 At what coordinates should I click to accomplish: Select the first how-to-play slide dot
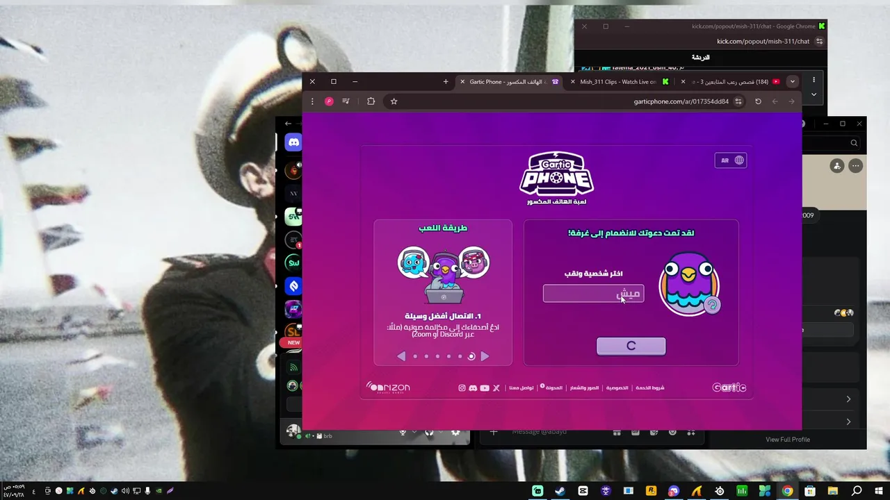coord(415,356)
